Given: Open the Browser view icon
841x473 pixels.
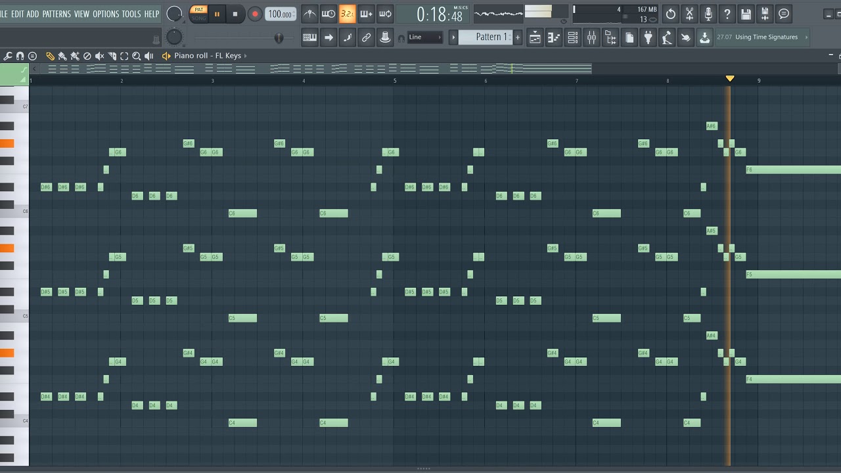Looking at the screenshot, I should [x=611, y=37].
